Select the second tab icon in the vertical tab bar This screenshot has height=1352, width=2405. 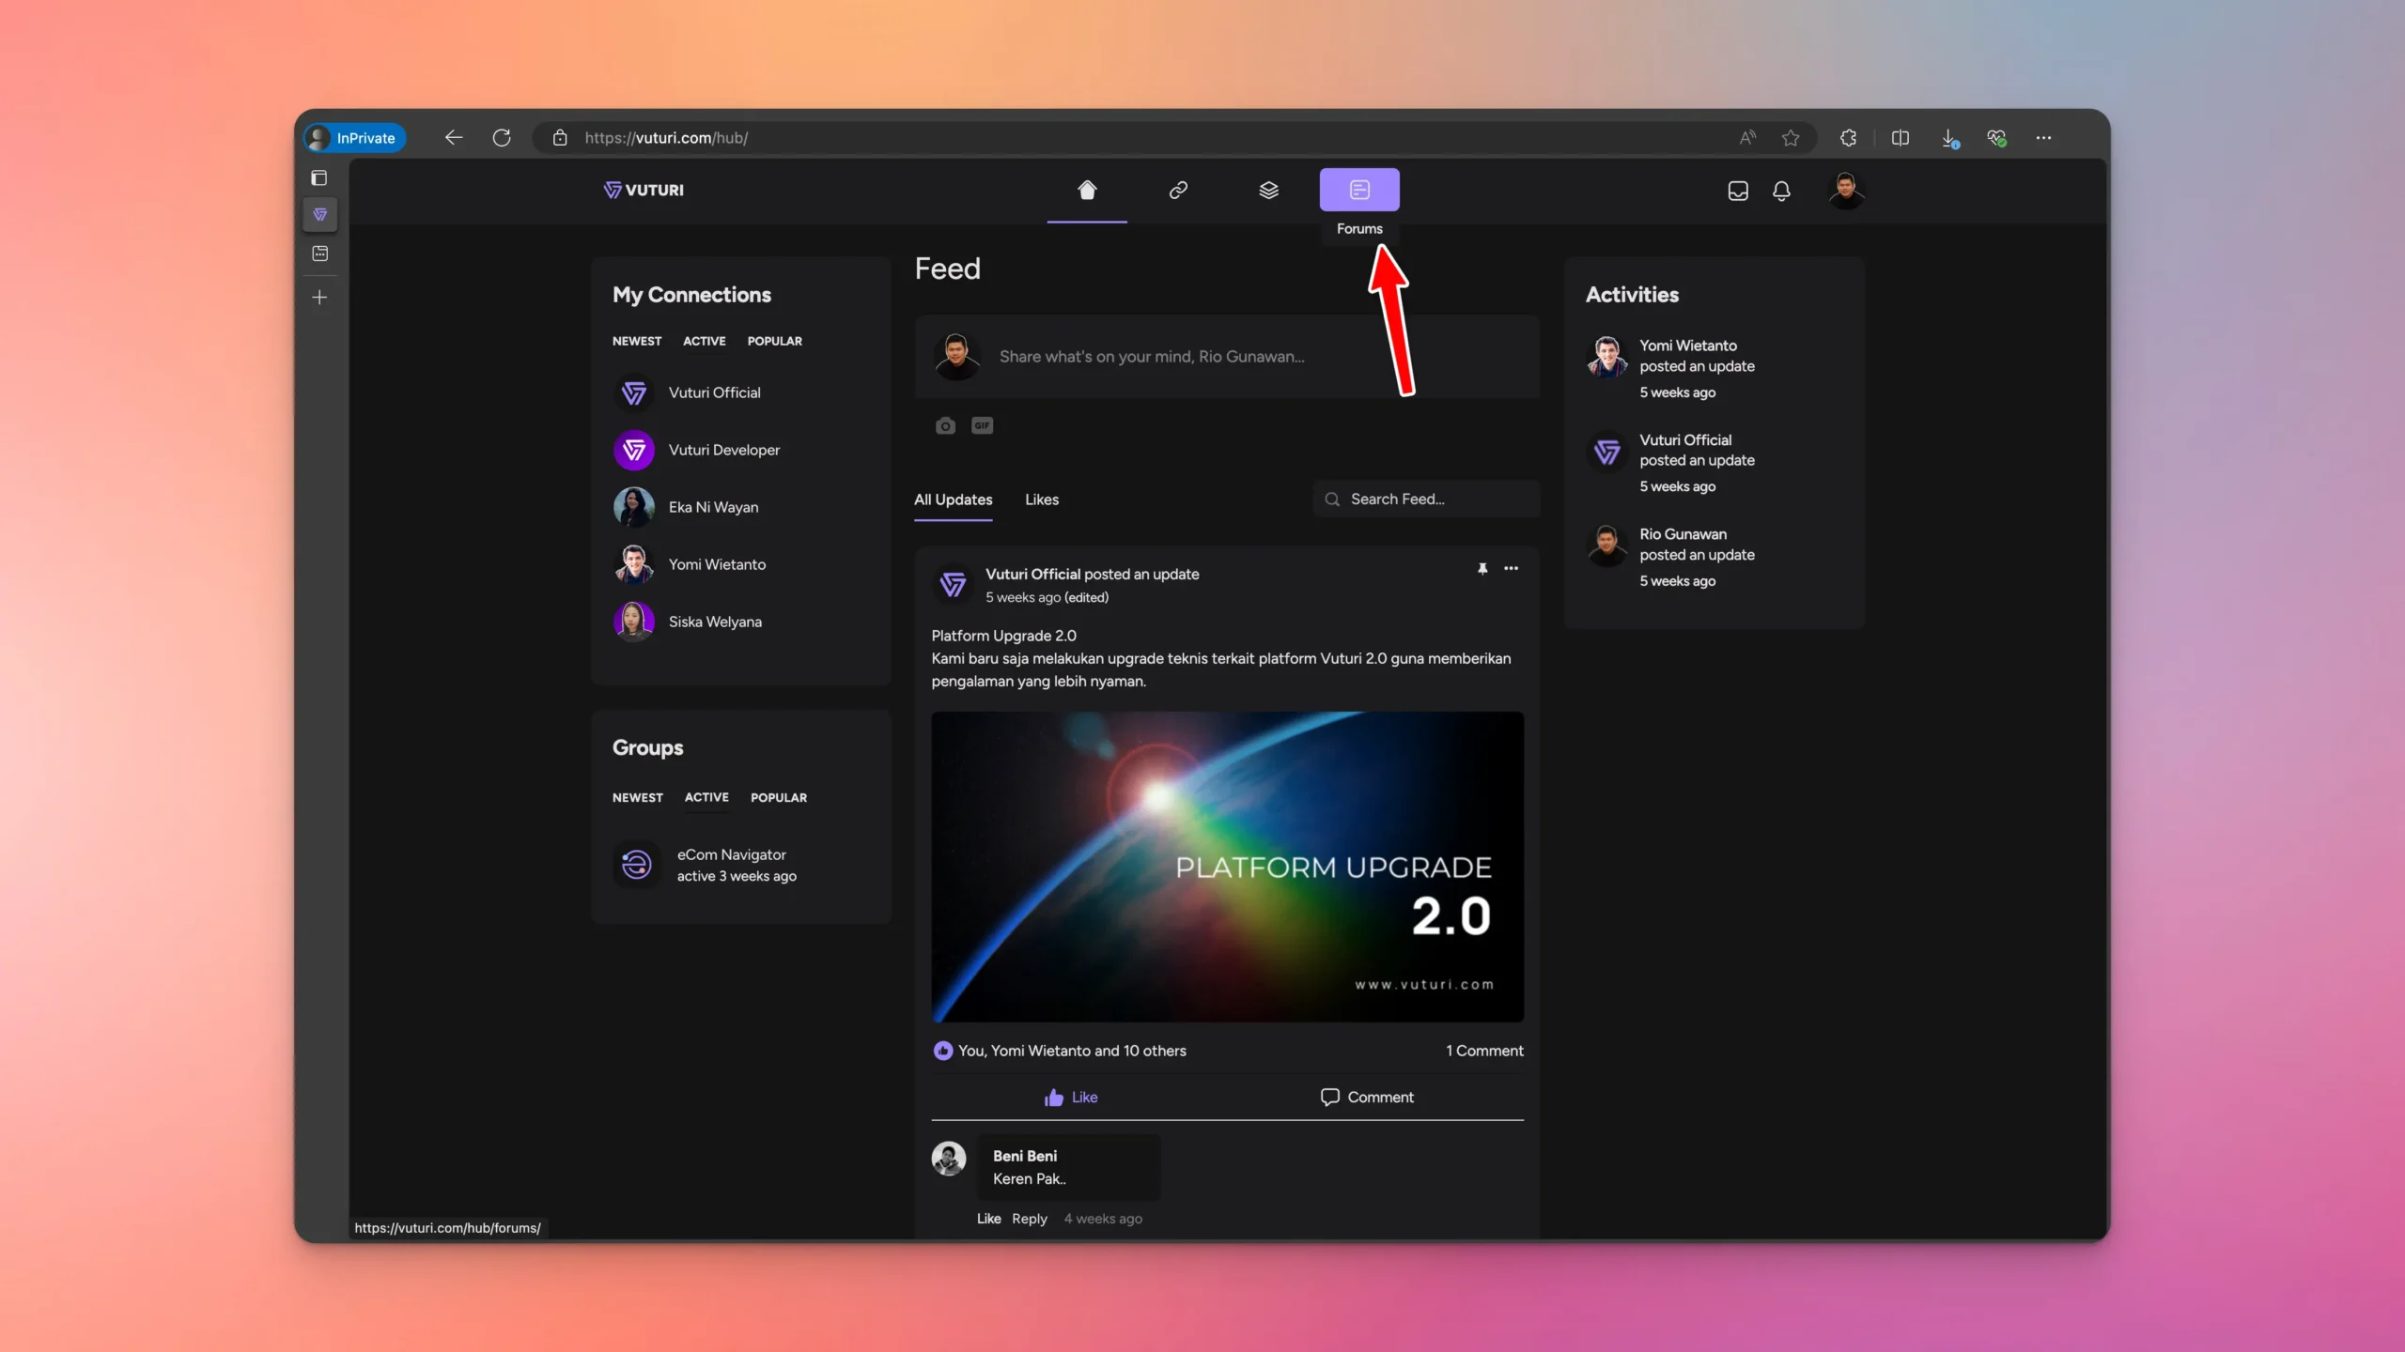point(320,253)
